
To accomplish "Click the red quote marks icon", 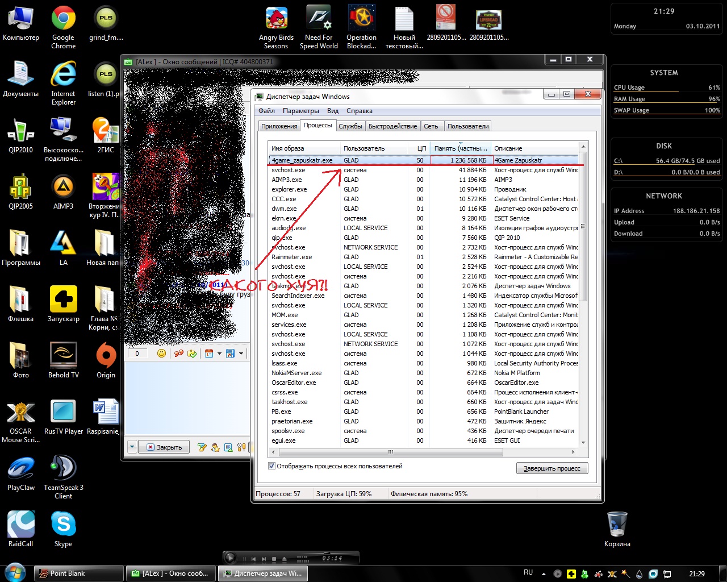I will click(x=178, y=354).
